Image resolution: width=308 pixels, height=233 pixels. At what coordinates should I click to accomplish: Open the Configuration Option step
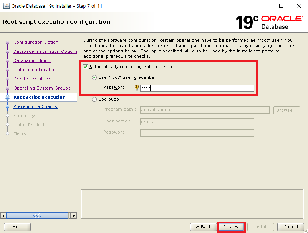[x=36, y=42]
